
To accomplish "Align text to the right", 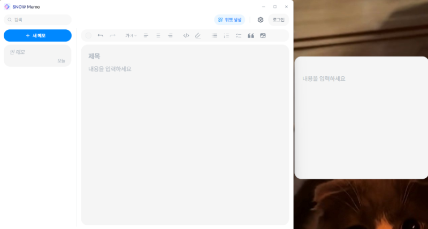I will [170, 36].
